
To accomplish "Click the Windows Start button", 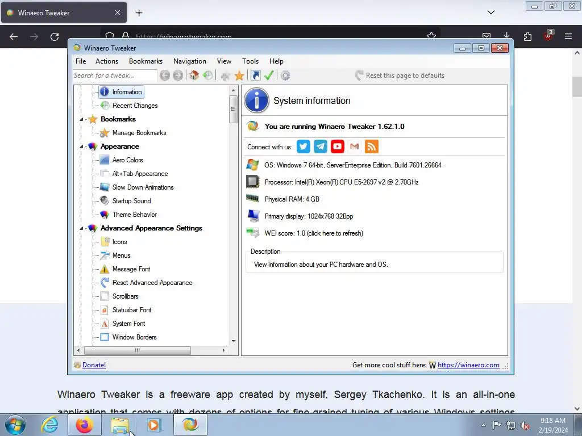I will tap(15, 425).
